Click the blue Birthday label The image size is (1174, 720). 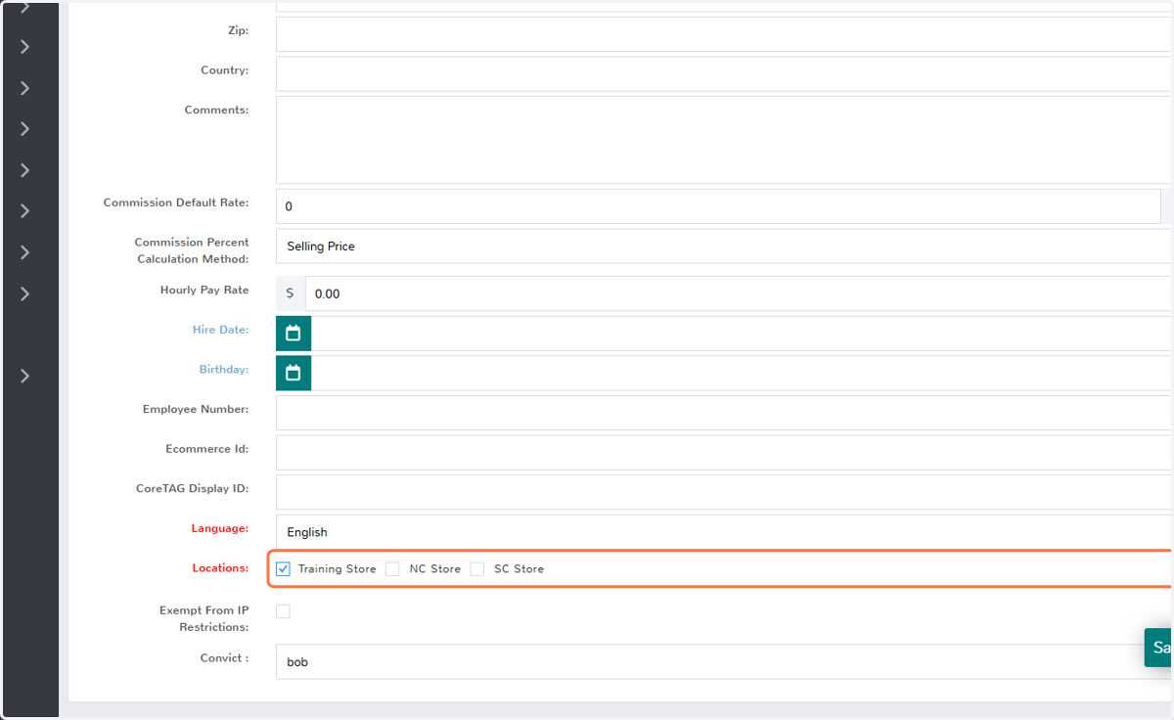223,370
